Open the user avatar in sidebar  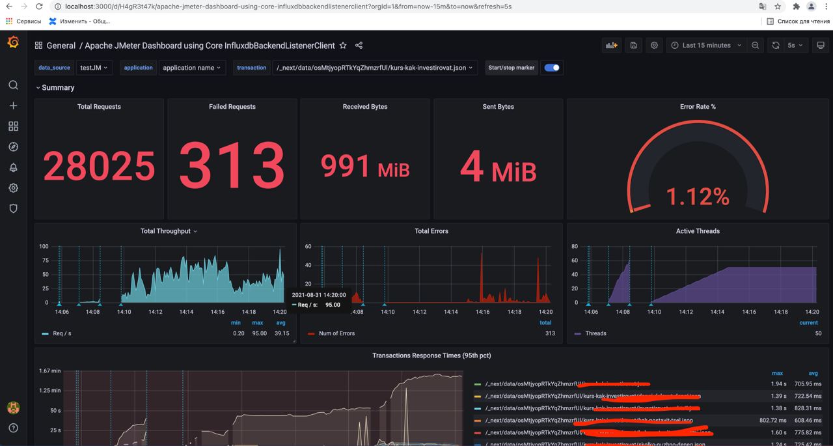(13, 408)
